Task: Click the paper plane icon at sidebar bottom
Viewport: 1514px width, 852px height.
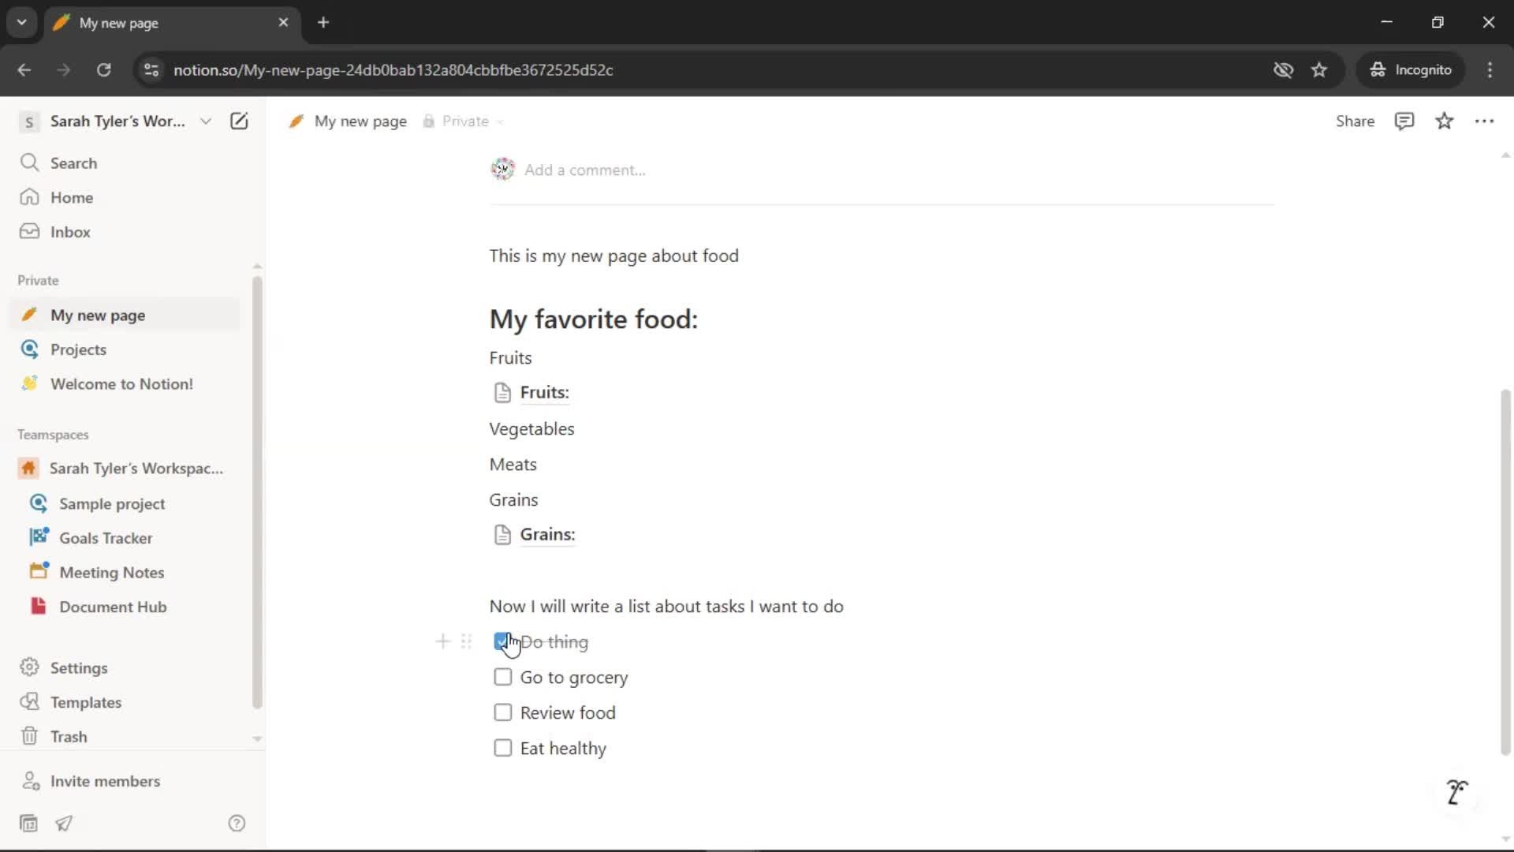Action: [64, 824]
